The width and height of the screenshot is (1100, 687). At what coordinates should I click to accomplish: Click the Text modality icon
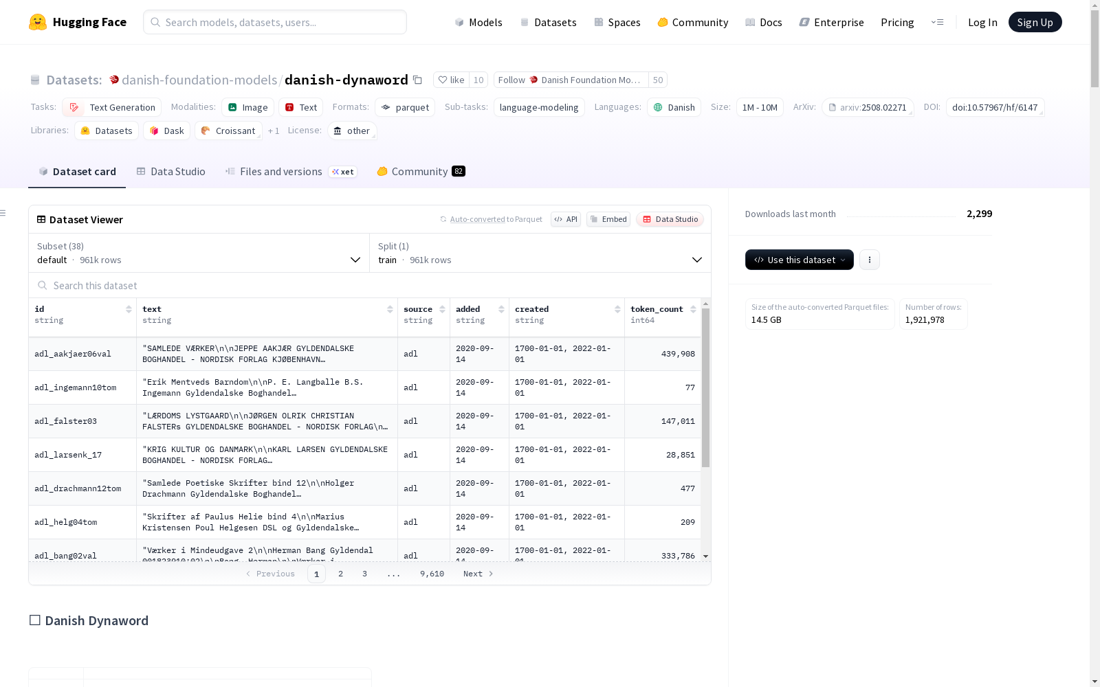(289, 107)
